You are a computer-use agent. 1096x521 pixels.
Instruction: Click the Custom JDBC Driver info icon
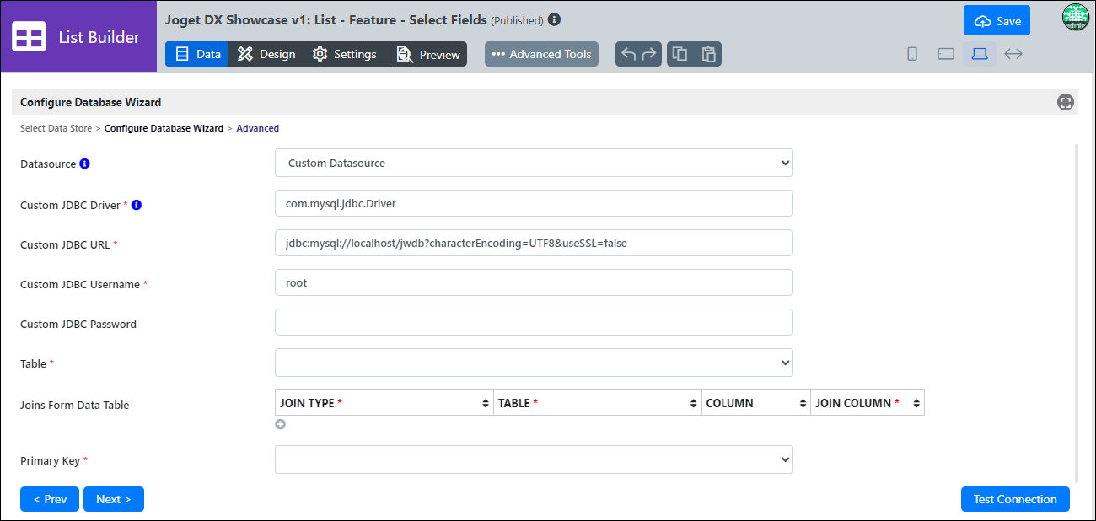click(137, 204)
